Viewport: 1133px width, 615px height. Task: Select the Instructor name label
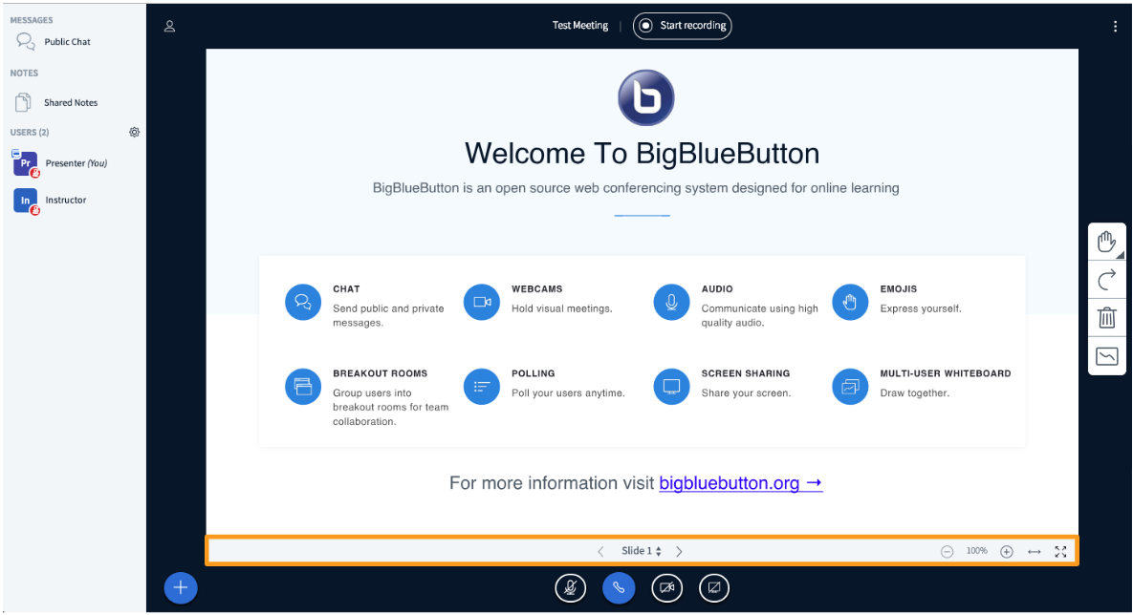66,200
